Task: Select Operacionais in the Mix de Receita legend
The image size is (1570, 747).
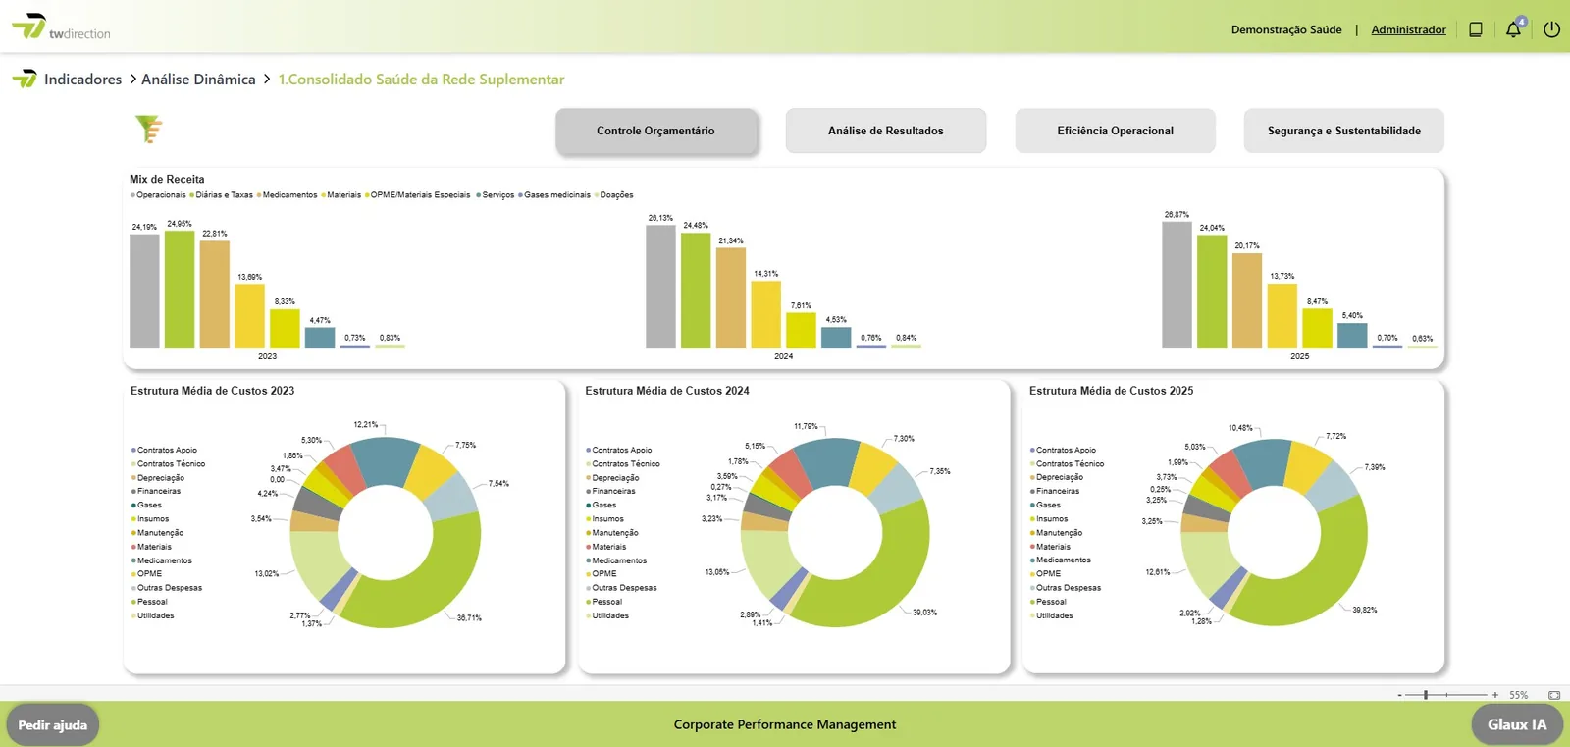Action: point(158,195)
